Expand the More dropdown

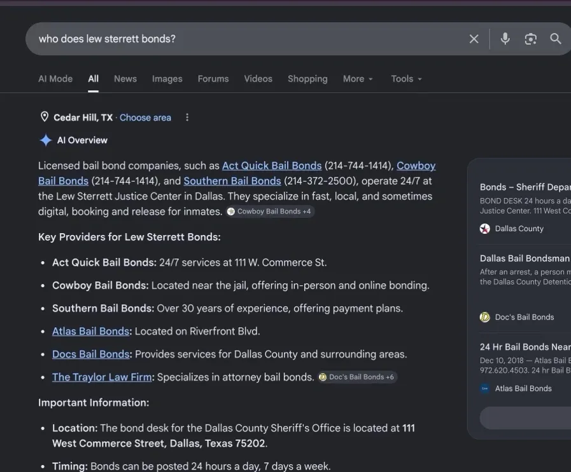click(358, 79)
